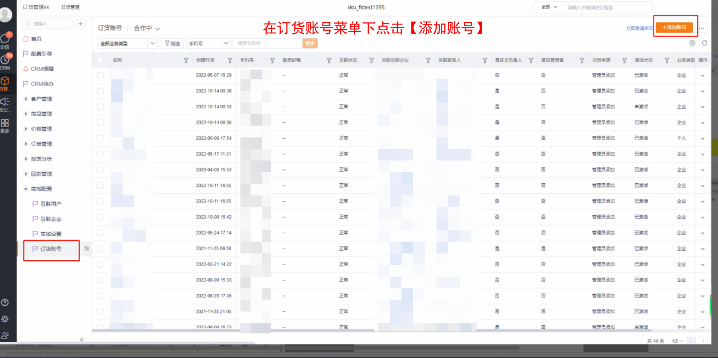This screenshot has height=358, width=718.
Task: Expand the 商品管理 tree node
Action: tap(26, 114)
